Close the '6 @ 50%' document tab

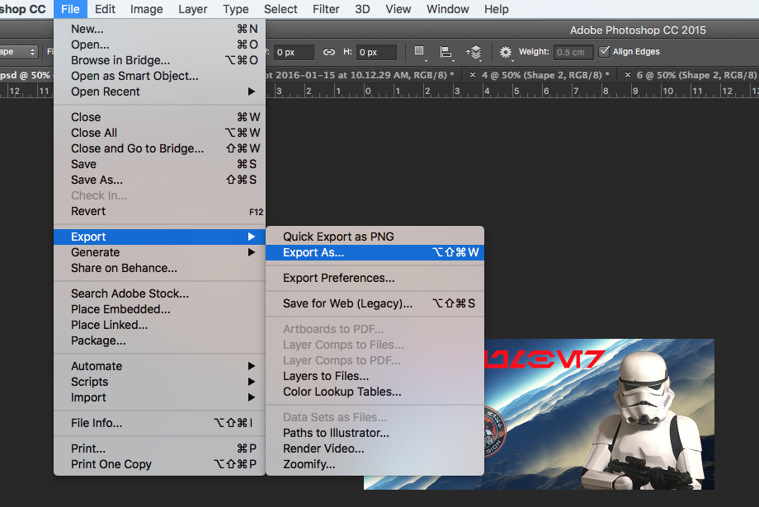pos(627,75)
